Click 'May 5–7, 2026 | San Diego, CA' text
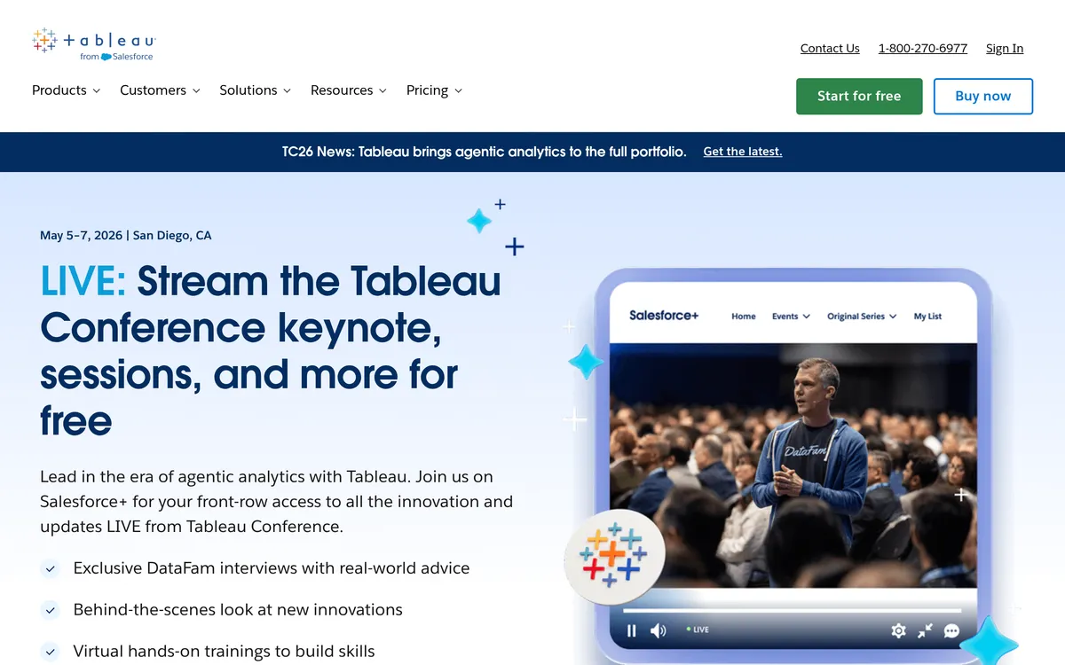 click(126, 236)
